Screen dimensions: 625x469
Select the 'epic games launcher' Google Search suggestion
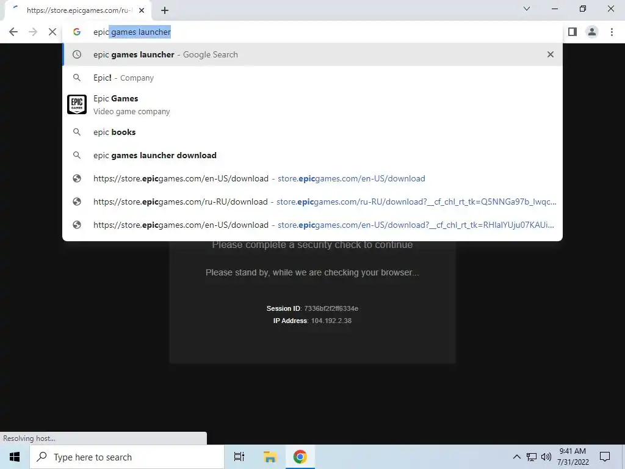click(312, 54)
